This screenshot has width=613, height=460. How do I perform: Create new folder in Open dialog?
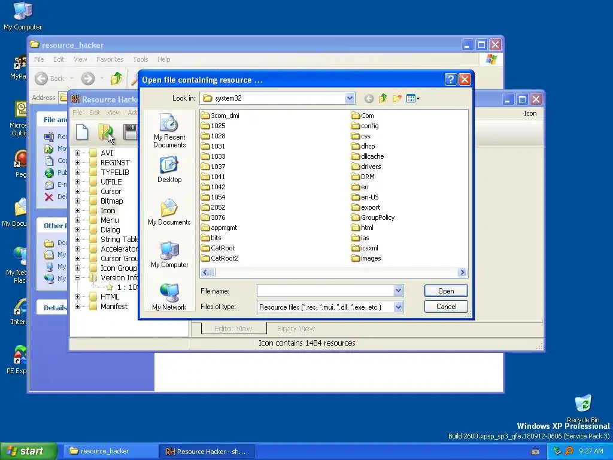tap(397, 98)
